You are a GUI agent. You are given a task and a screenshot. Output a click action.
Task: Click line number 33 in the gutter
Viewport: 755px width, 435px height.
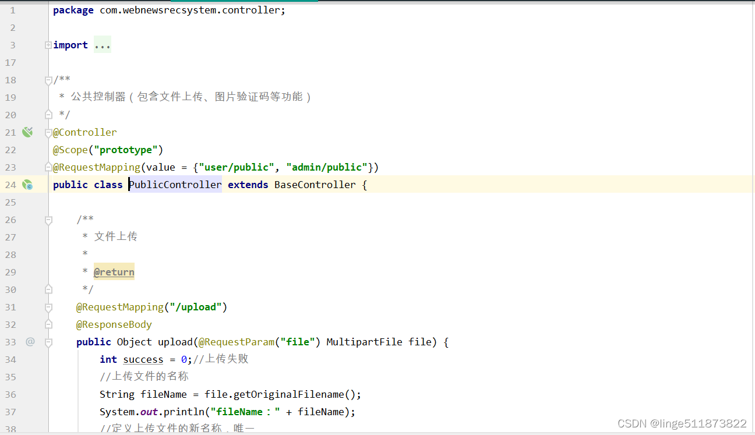[10, 342]
